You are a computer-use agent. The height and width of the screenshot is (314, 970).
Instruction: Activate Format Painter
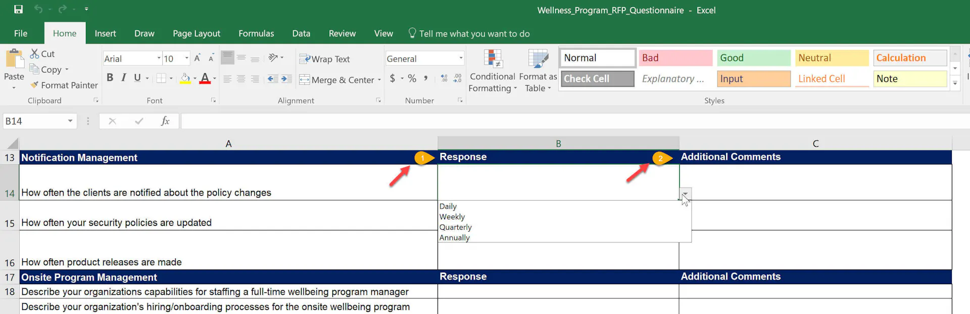coord(64,85)
